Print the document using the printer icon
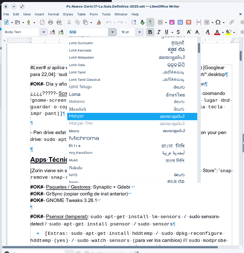244x253 pixels. tap(51, 22)
